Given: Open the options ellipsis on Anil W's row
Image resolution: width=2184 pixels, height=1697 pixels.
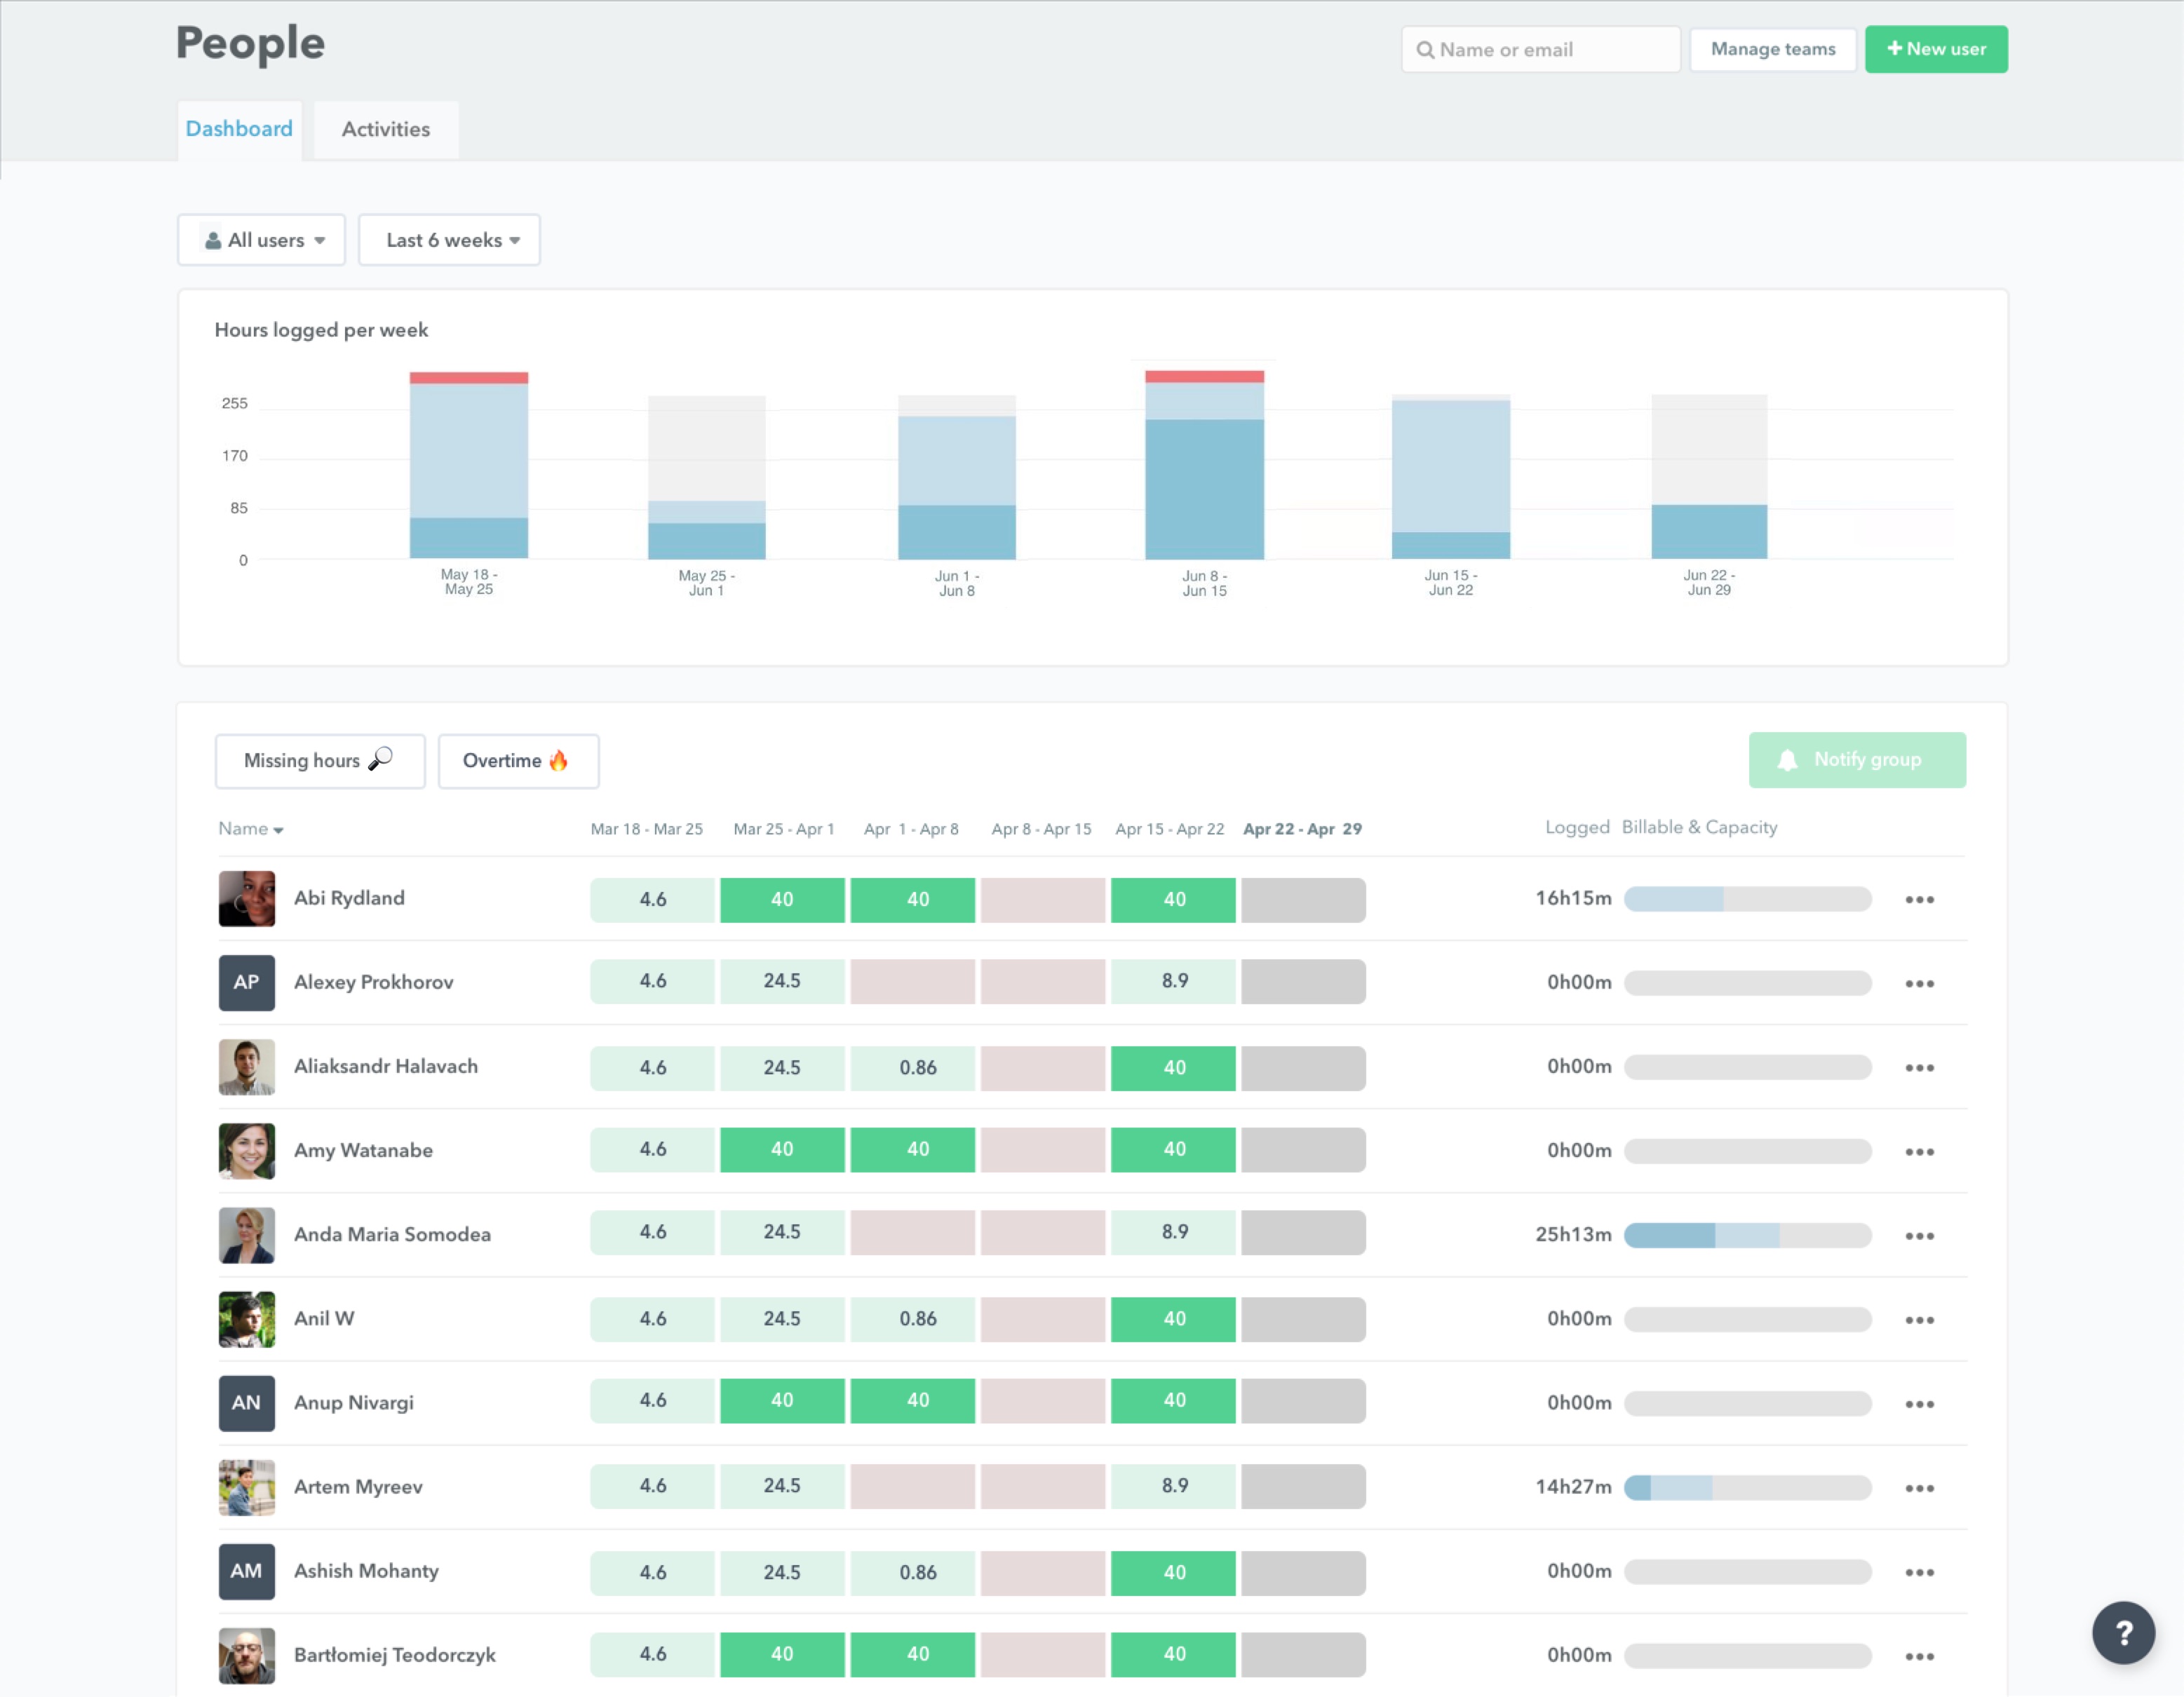Looking at the screenshot, I should coord(1922,1319).
